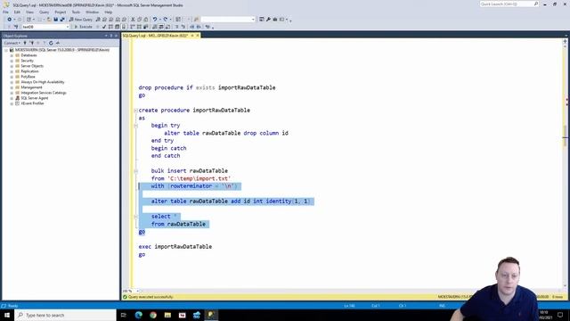Close the SQLQuery1.sql tab
570x321 pixels.
click(198, 36)
